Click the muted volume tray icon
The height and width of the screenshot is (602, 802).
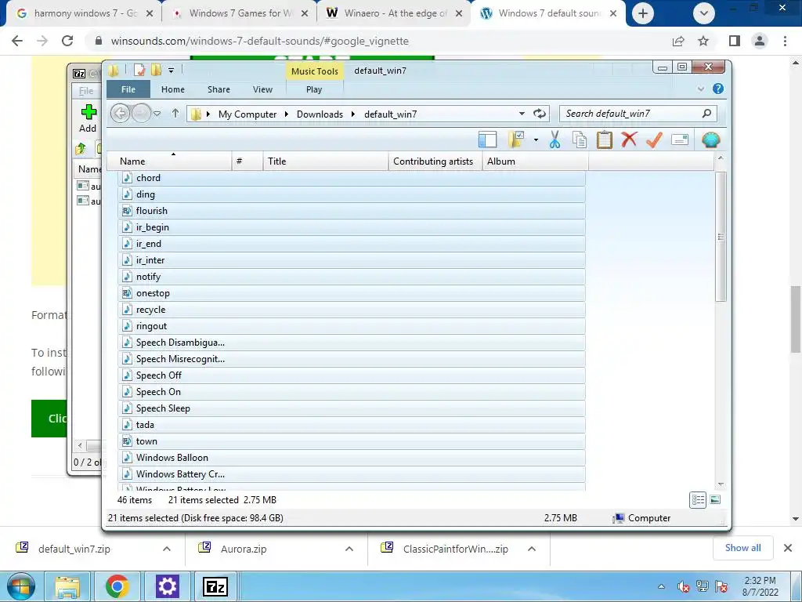click(x=683, y=586)
